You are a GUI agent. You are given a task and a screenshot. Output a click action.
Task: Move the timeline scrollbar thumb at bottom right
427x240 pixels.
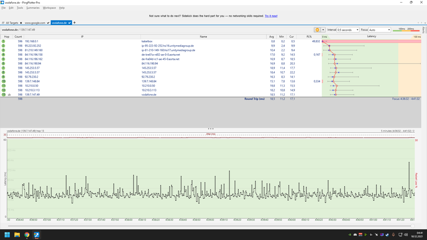pos(412,226)
